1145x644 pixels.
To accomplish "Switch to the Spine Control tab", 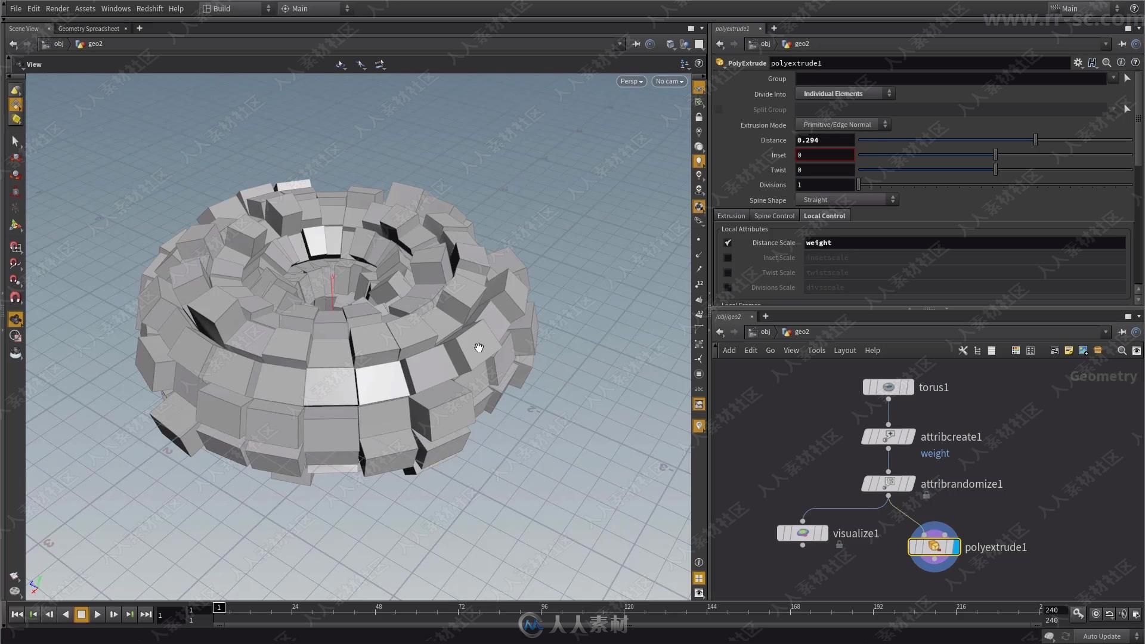I will pyautogui.click(x=774, y=215).
